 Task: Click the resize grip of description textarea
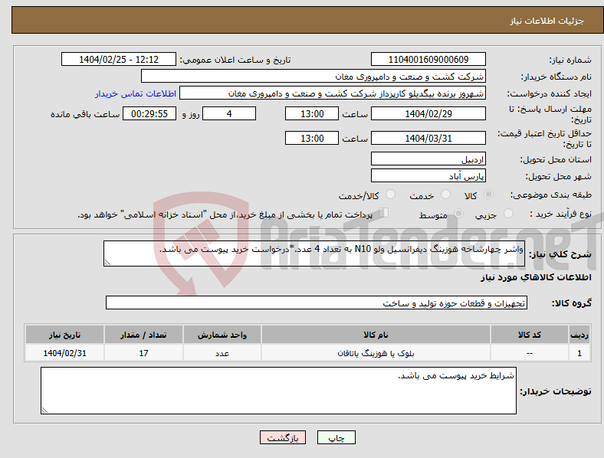tap(107, 263)
